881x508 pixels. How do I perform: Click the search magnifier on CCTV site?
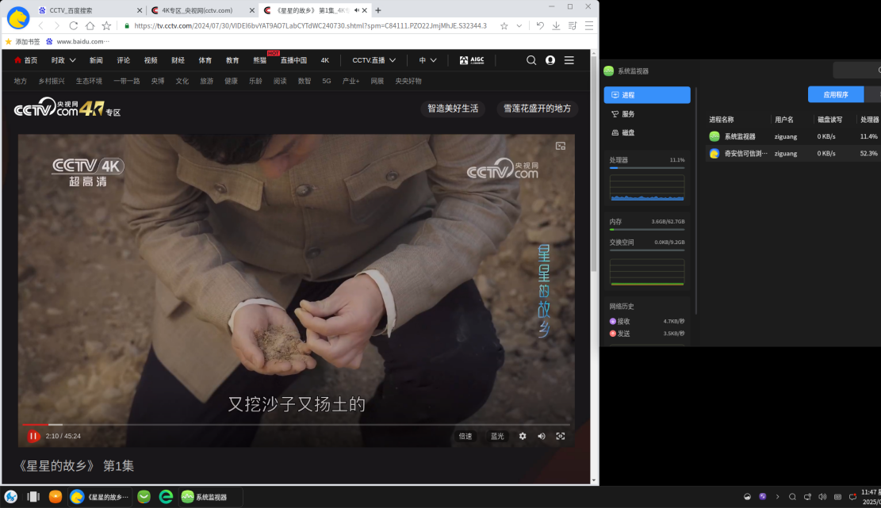coord(531,60)
